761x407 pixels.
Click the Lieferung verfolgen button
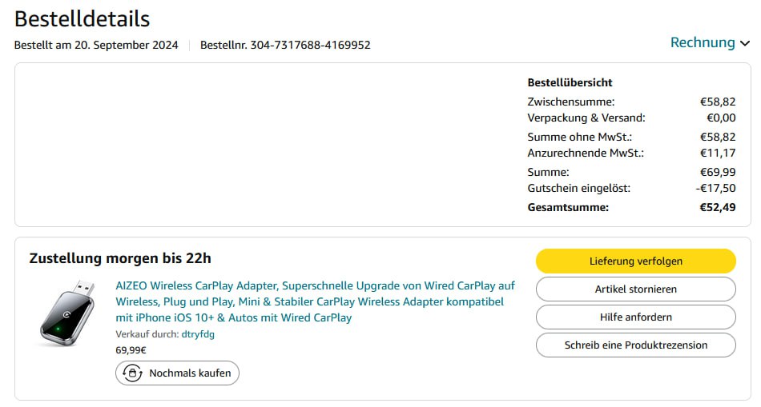coord(635,261)
